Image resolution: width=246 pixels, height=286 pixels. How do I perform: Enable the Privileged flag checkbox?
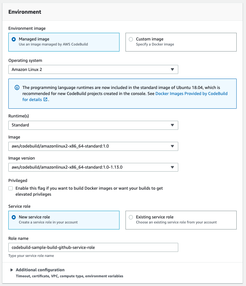click(11, 189)
